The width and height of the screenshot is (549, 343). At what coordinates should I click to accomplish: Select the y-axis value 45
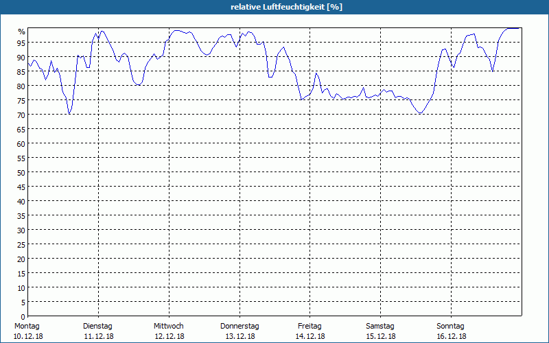tap(21, 187)
